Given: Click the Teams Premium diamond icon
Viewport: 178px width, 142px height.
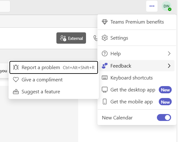Looking at the screenshot, I should point(105,22).
